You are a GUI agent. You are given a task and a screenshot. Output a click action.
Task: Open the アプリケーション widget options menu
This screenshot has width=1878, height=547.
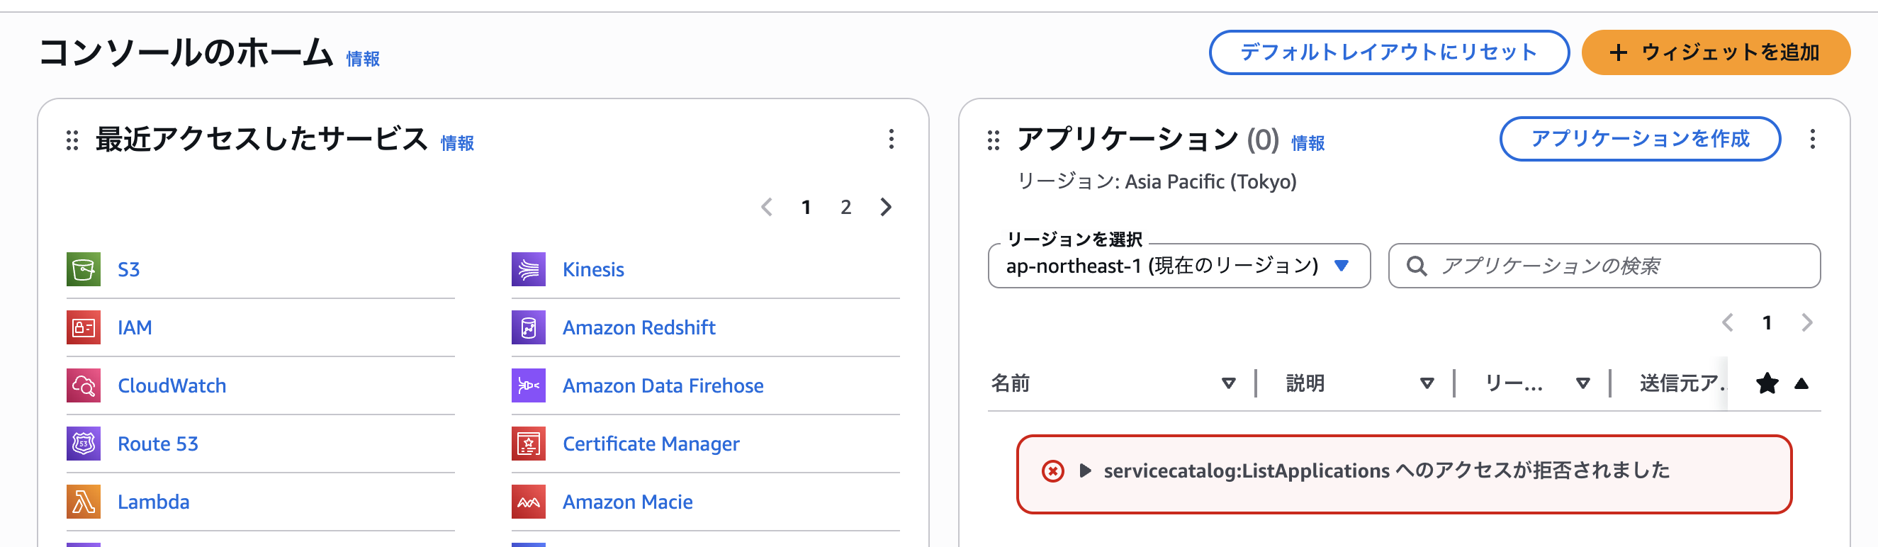coord(1813,140)
